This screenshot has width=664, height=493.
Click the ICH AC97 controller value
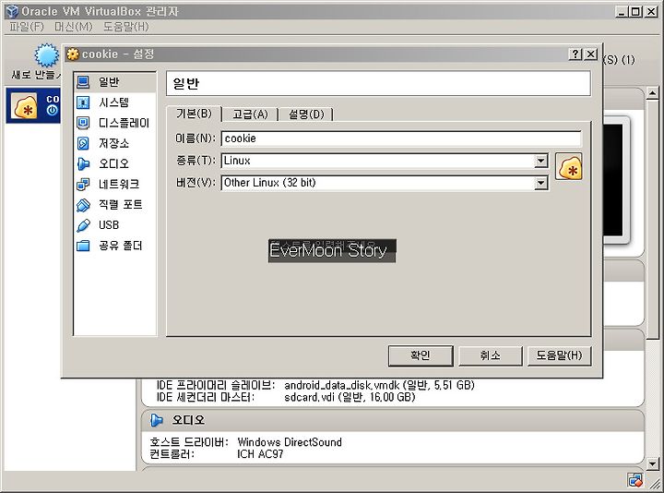click(260, 454)
